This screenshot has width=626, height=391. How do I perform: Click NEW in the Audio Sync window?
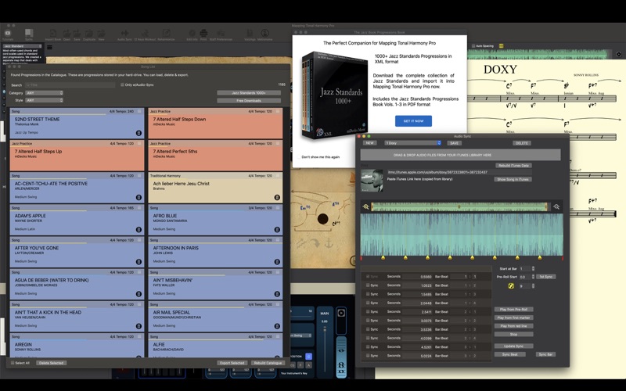coord(369,143)
